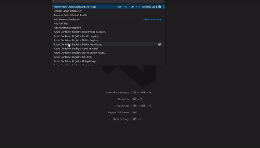Run Preferences: Open Keyboard Shortcuts command

(108, 7)
